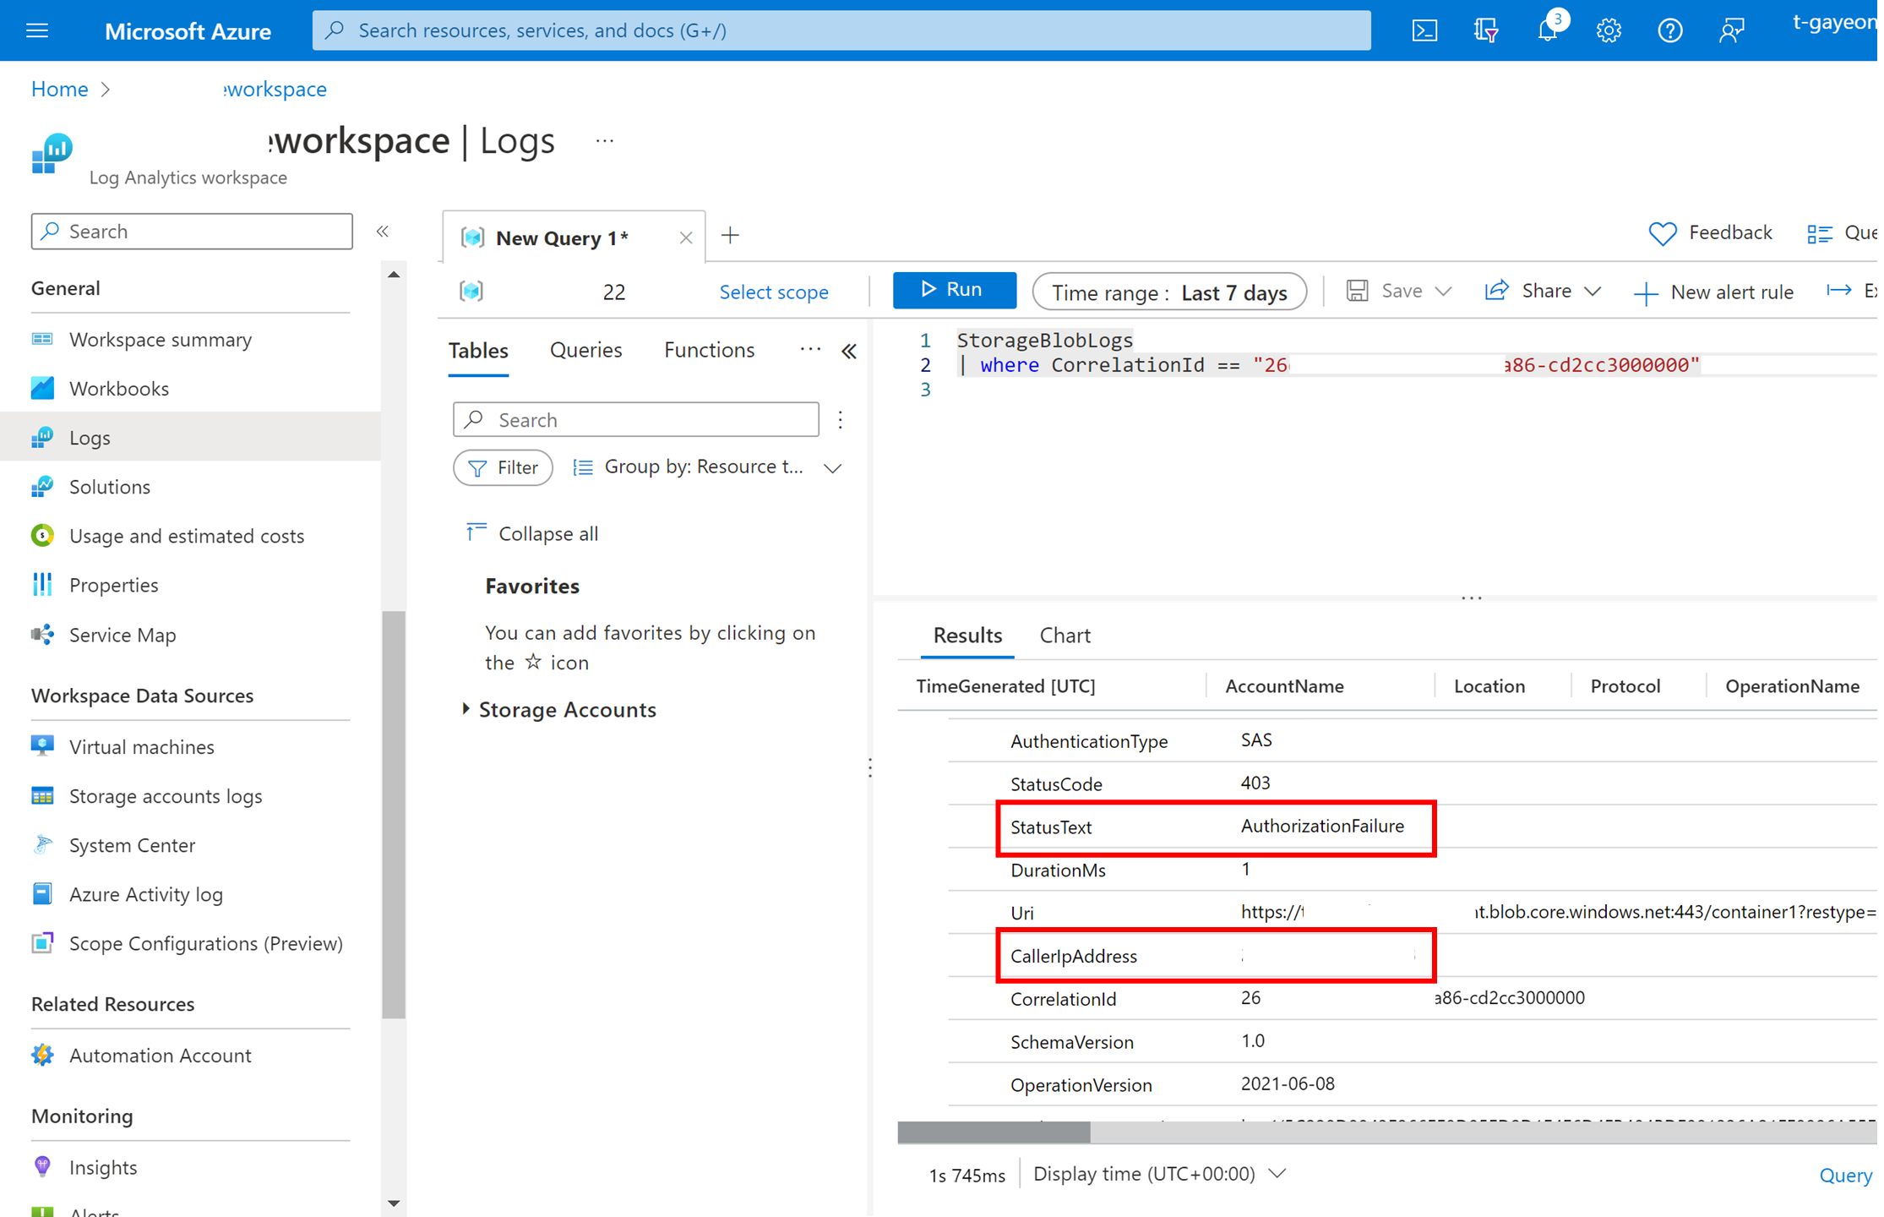Viewport: 1884px width, 1217px height.
Task: Open the hamburger portal menu
Action: (x=37, y=31)
